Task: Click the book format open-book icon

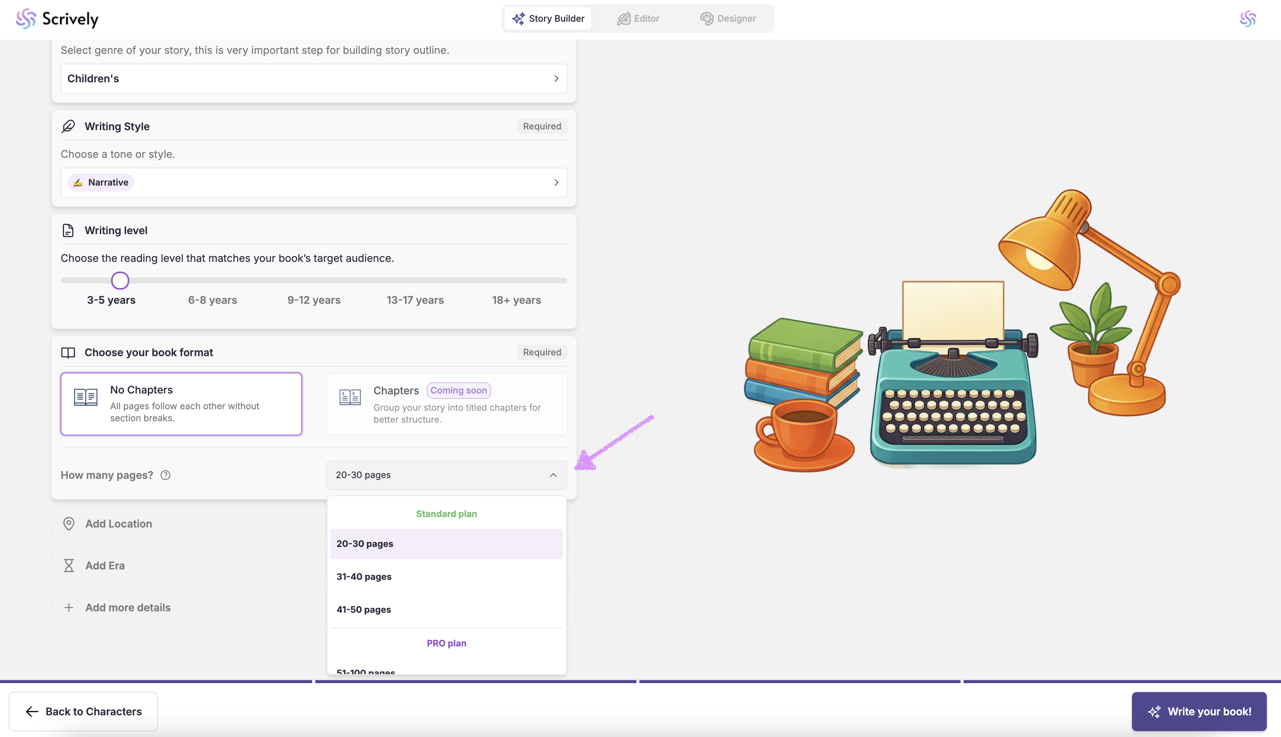Action: [68, 352]
